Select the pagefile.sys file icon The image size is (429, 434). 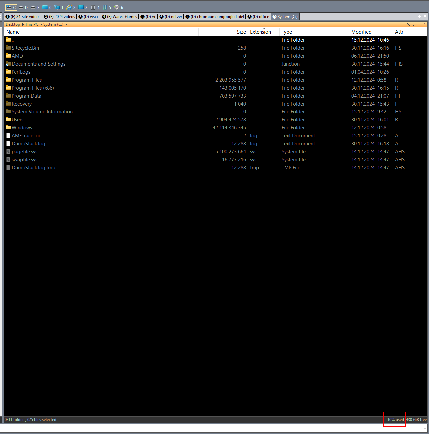click(x=8, y=151)
